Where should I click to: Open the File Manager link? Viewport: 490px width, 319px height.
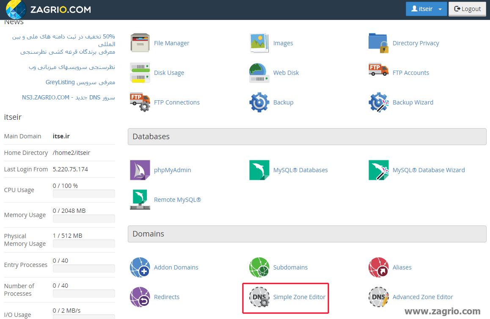click(171, 43)
